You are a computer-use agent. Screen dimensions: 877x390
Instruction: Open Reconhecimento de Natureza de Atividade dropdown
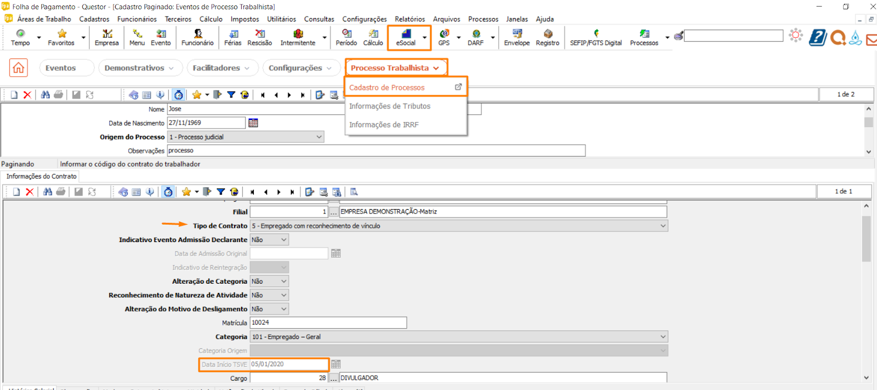tap(269, 295)
